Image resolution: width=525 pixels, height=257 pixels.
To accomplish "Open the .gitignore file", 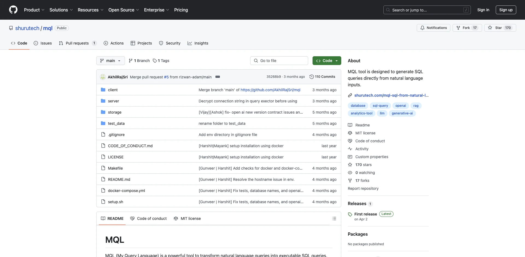I will click(116, 135).
